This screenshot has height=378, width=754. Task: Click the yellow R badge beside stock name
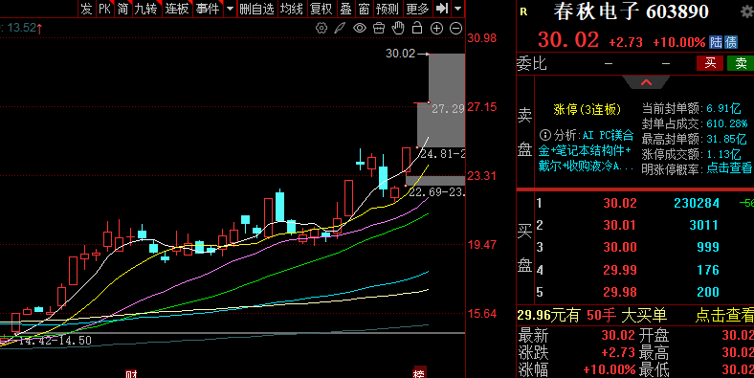[x=523, y=12]
